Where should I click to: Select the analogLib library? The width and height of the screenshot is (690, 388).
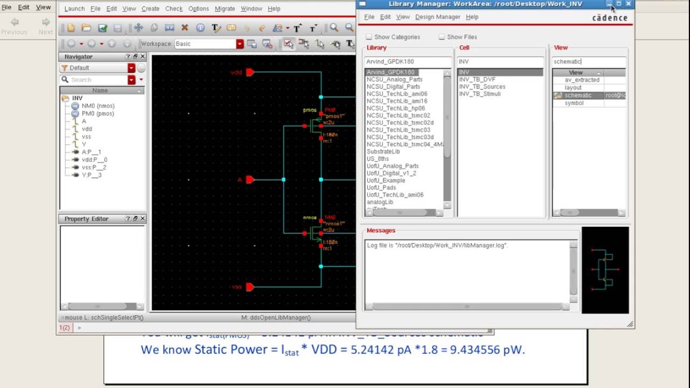(x=380, y=202)
